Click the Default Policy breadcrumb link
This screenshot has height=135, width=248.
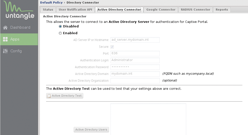pyautogui.click(x=51, y=3)
